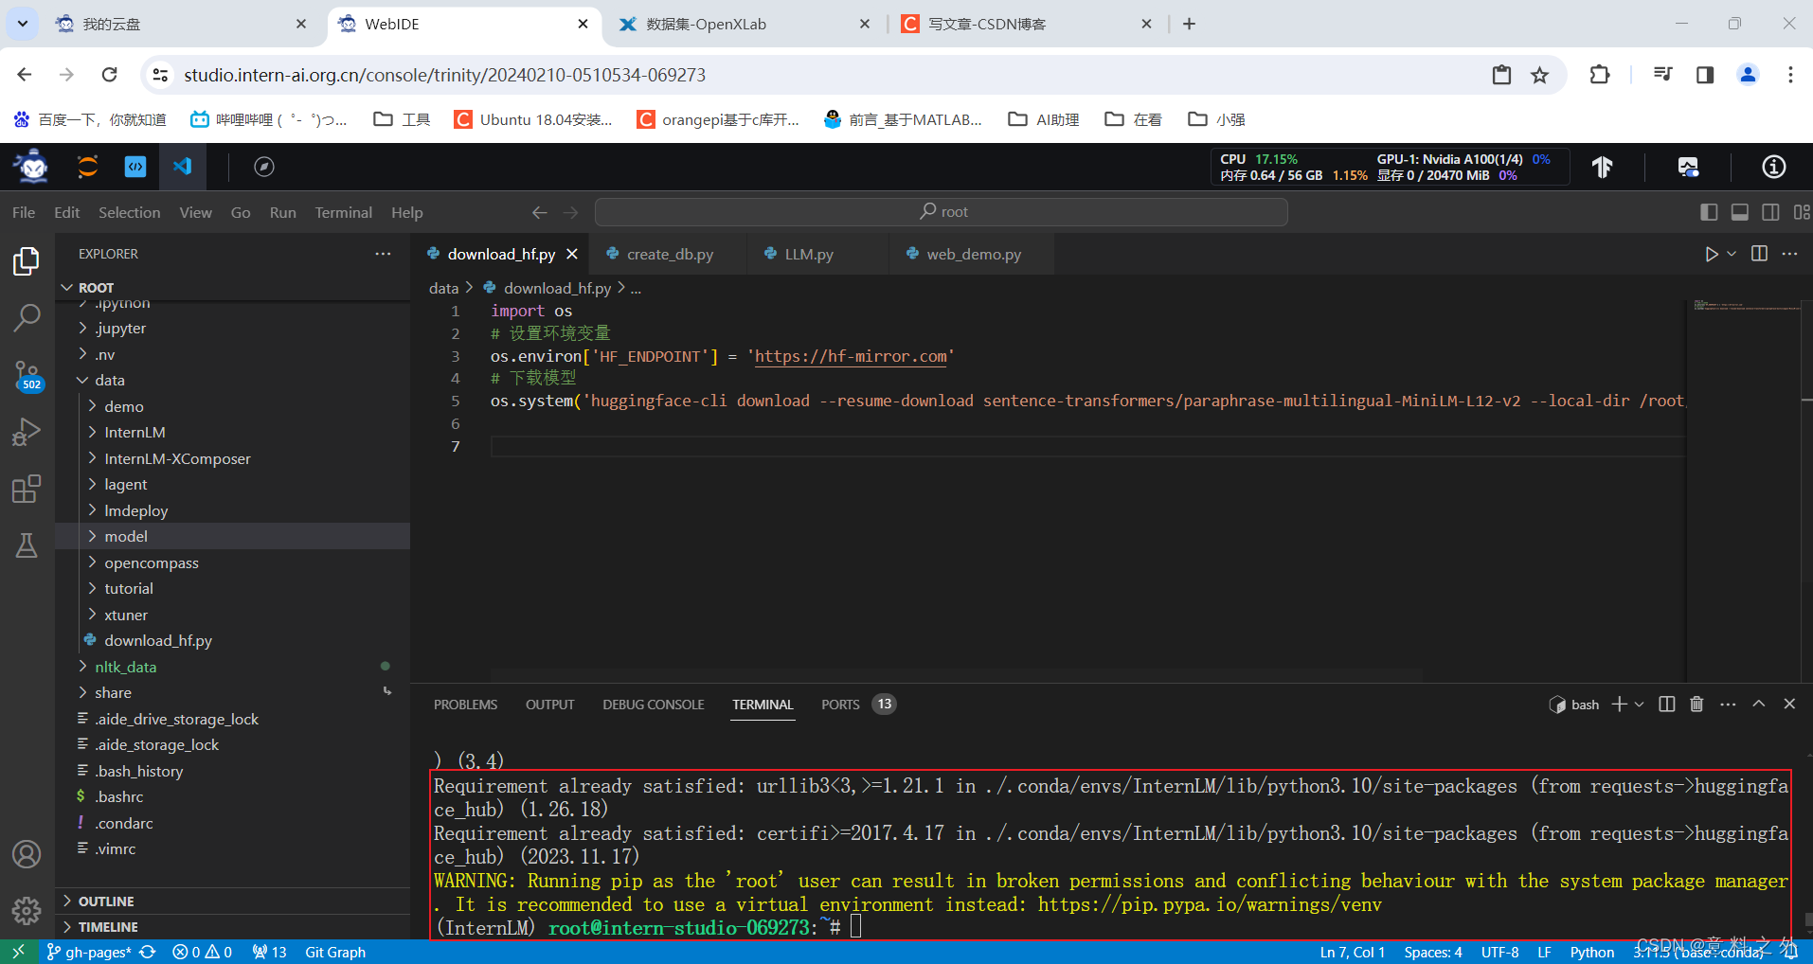The width and height of the screenshot is (1813, 964).
Task: Run the Python file with play button
Action: pos(1711,254)
